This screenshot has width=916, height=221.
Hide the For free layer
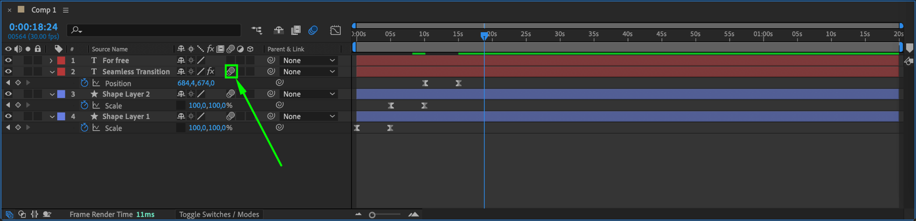(x=8, y=60)
